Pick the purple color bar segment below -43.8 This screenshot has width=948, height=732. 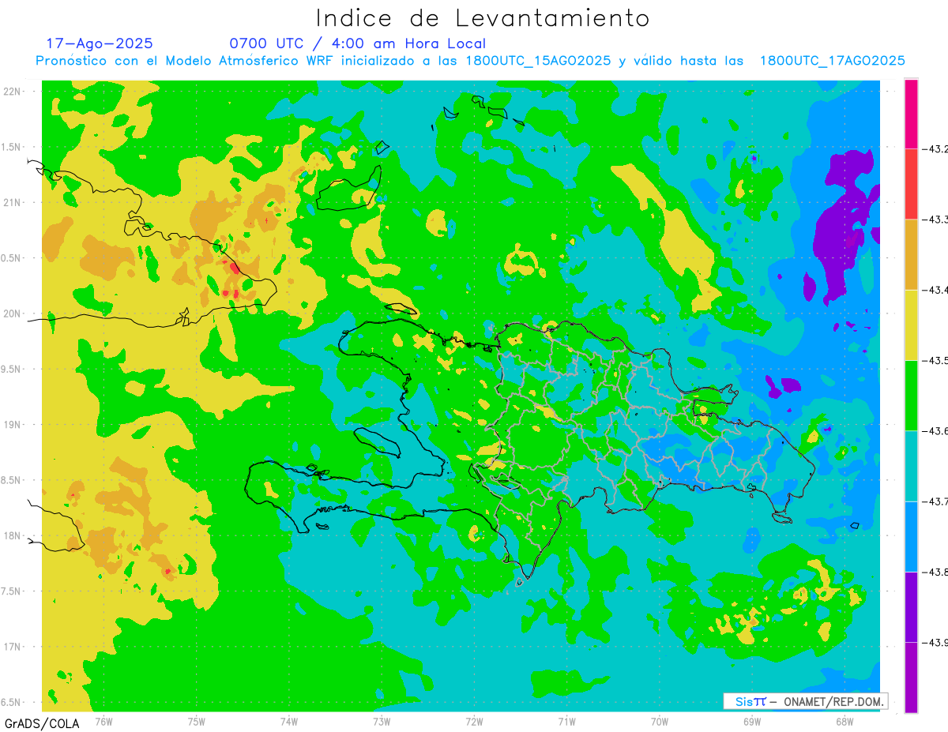coord(911,606)
